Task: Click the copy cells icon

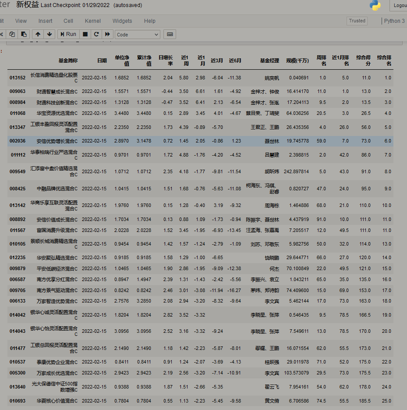Action: pyautogui.click(x=12, y=34)
